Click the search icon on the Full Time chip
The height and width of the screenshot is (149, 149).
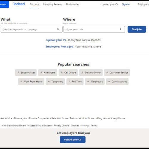(70, 81)
